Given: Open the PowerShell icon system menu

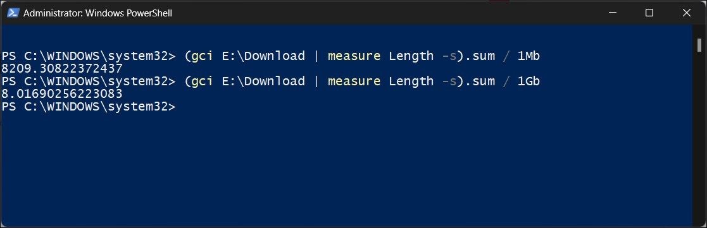Looking at the screenshot, I should [x=12, y=13].
